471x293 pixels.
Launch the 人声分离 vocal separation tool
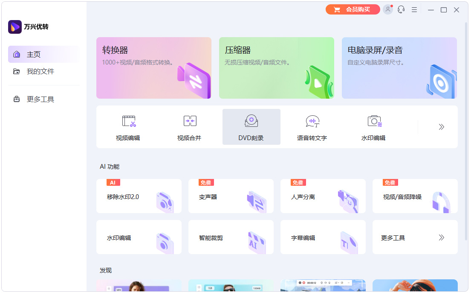[x=323, y=196]
